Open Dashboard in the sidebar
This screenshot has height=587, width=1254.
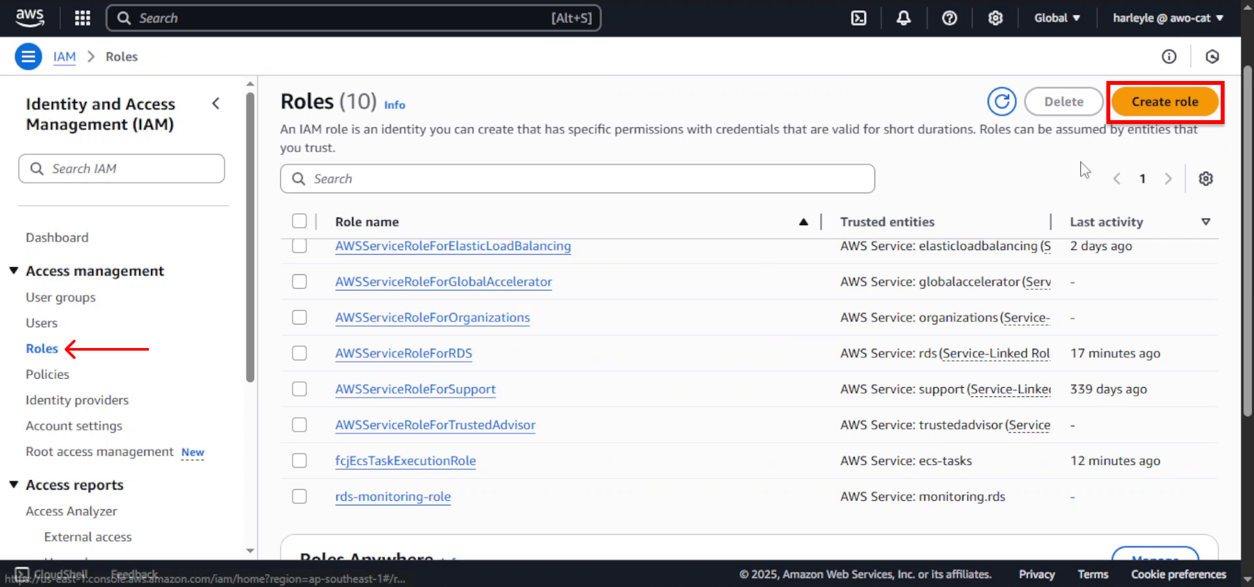coord(57,238)
